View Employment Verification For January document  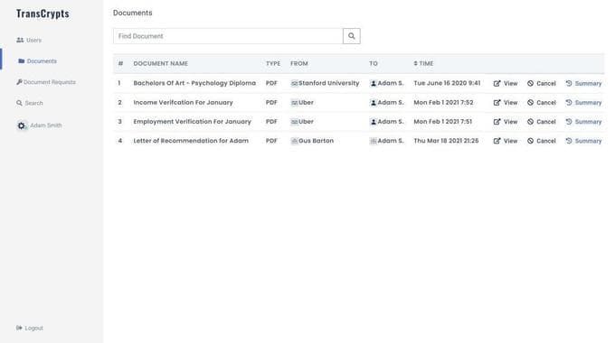pos(506,122)
